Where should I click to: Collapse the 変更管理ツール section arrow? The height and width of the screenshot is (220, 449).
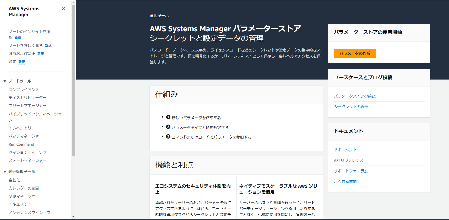pyautogui.click(x=5, y=172)
